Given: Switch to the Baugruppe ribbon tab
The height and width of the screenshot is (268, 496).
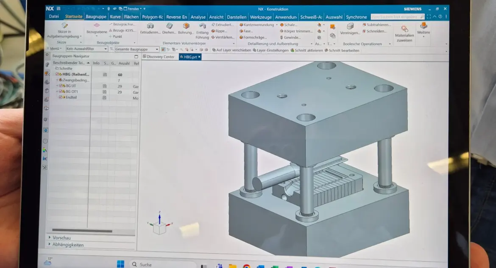Looking at the screenshot, I should coord(96,17).
